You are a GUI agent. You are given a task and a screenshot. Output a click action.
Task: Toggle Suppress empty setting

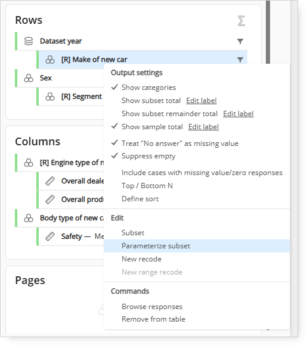[x=148, y=156]
